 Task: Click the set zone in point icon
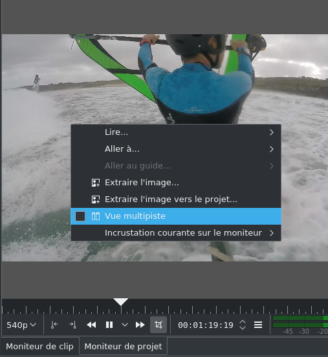(54, 325)
